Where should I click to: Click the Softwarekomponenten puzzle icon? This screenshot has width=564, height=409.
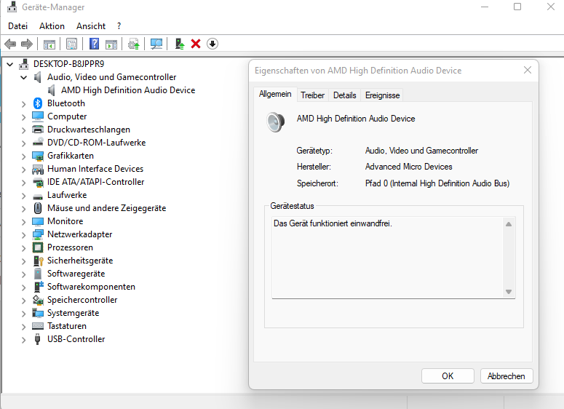38,287
